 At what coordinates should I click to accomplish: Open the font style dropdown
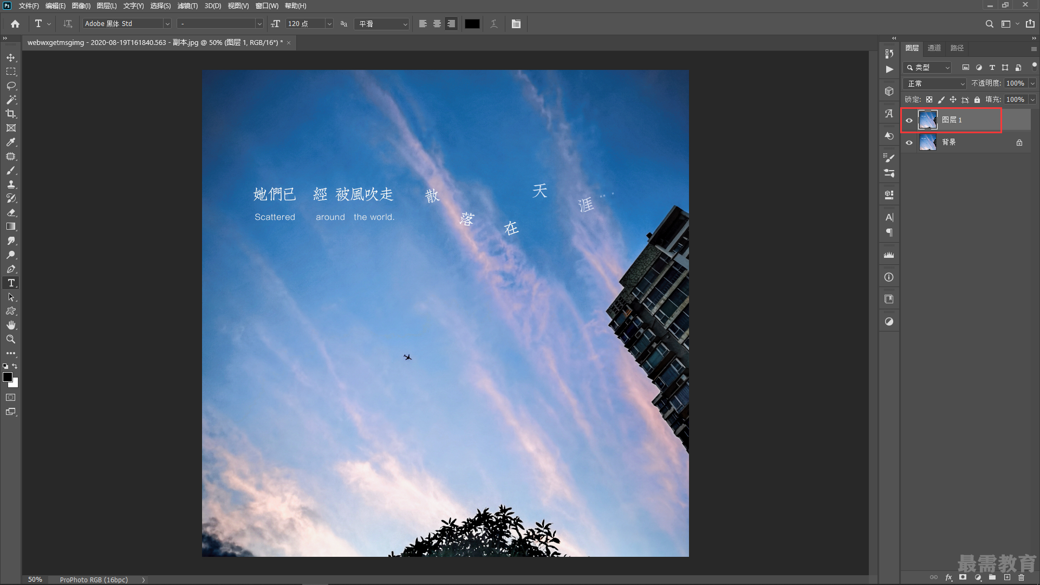(259, 24)
